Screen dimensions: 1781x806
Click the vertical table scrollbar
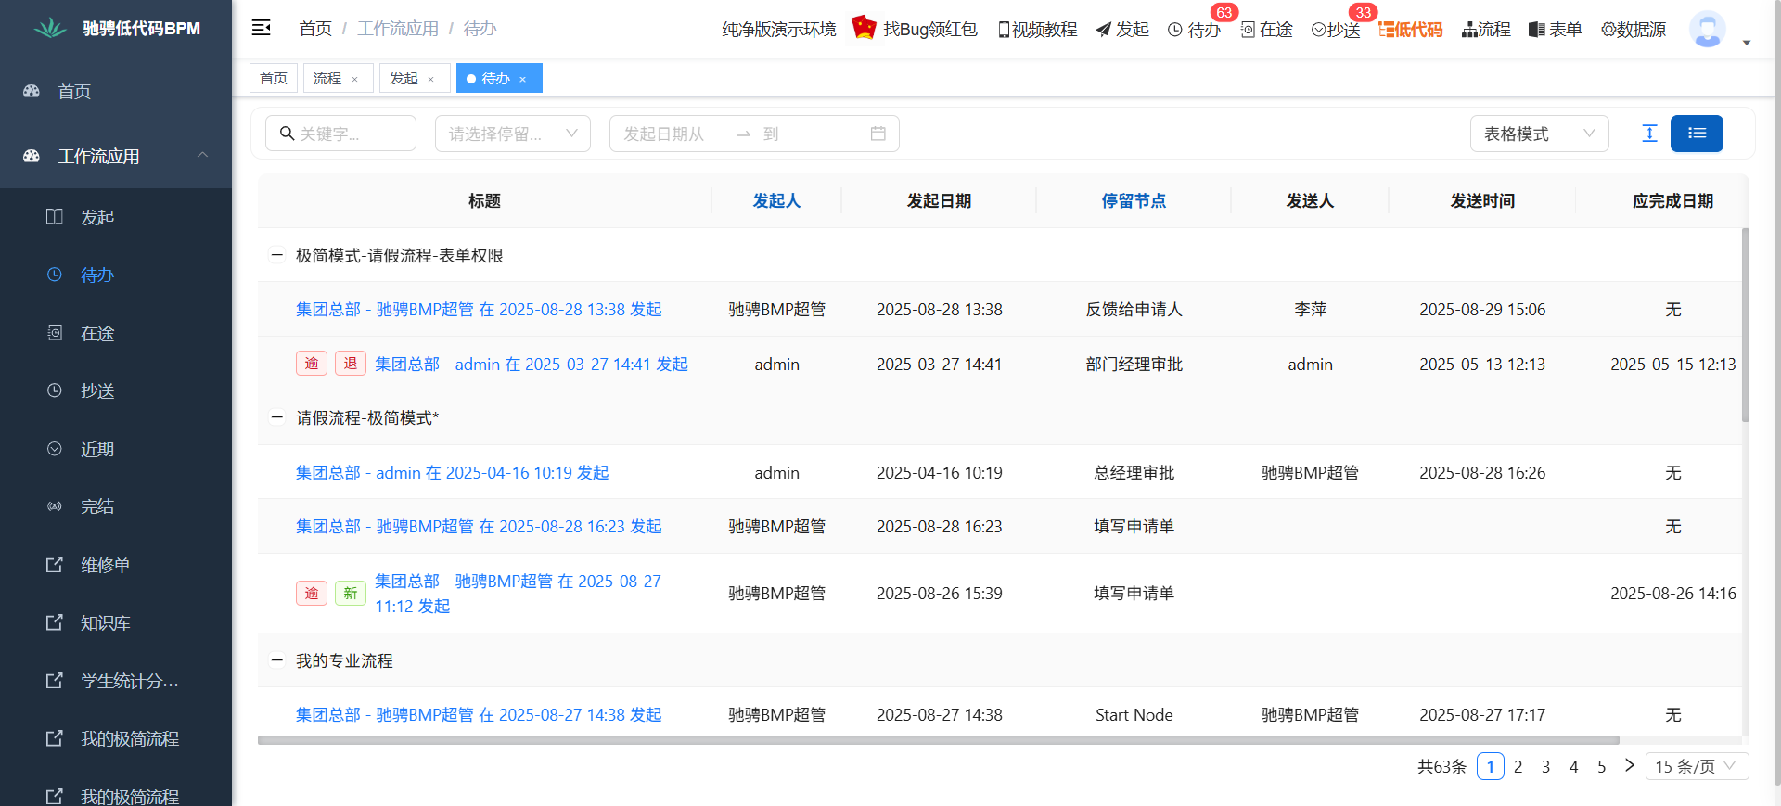point(1745,325)
